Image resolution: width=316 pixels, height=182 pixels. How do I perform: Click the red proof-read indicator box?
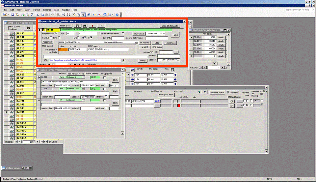(x=179, y=106)
